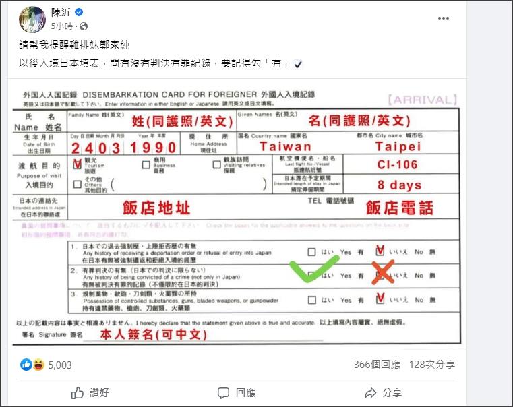Click the Visiting relatives checkbox on the card
The height and width of the screenshot is (407, 513).
coord(216,164)
